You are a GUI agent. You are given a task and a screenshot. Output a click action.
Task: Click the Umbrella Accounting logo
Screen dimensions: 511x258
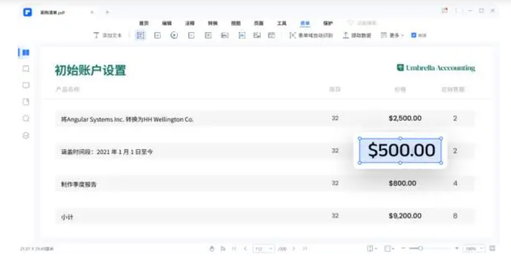click(436, 68)
